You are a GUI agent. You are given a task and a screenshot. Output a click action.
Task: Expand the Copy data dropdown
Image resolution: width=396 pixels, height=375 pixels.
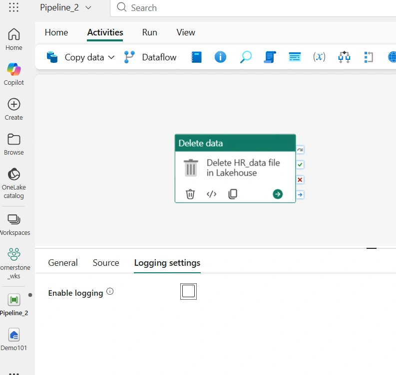coord(111,57)
